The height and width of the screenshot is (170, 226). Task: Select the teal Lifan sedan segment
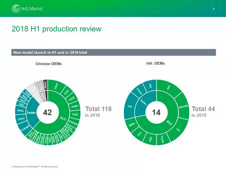point(22,104)
